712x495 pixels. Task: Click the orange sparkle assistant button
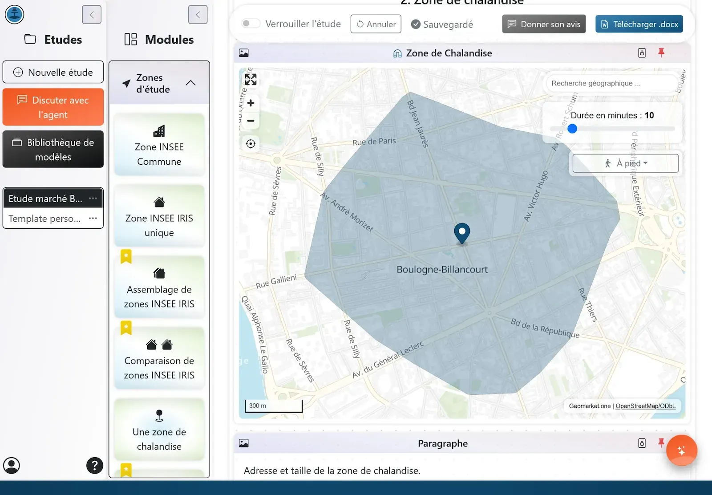click(681, 450)
